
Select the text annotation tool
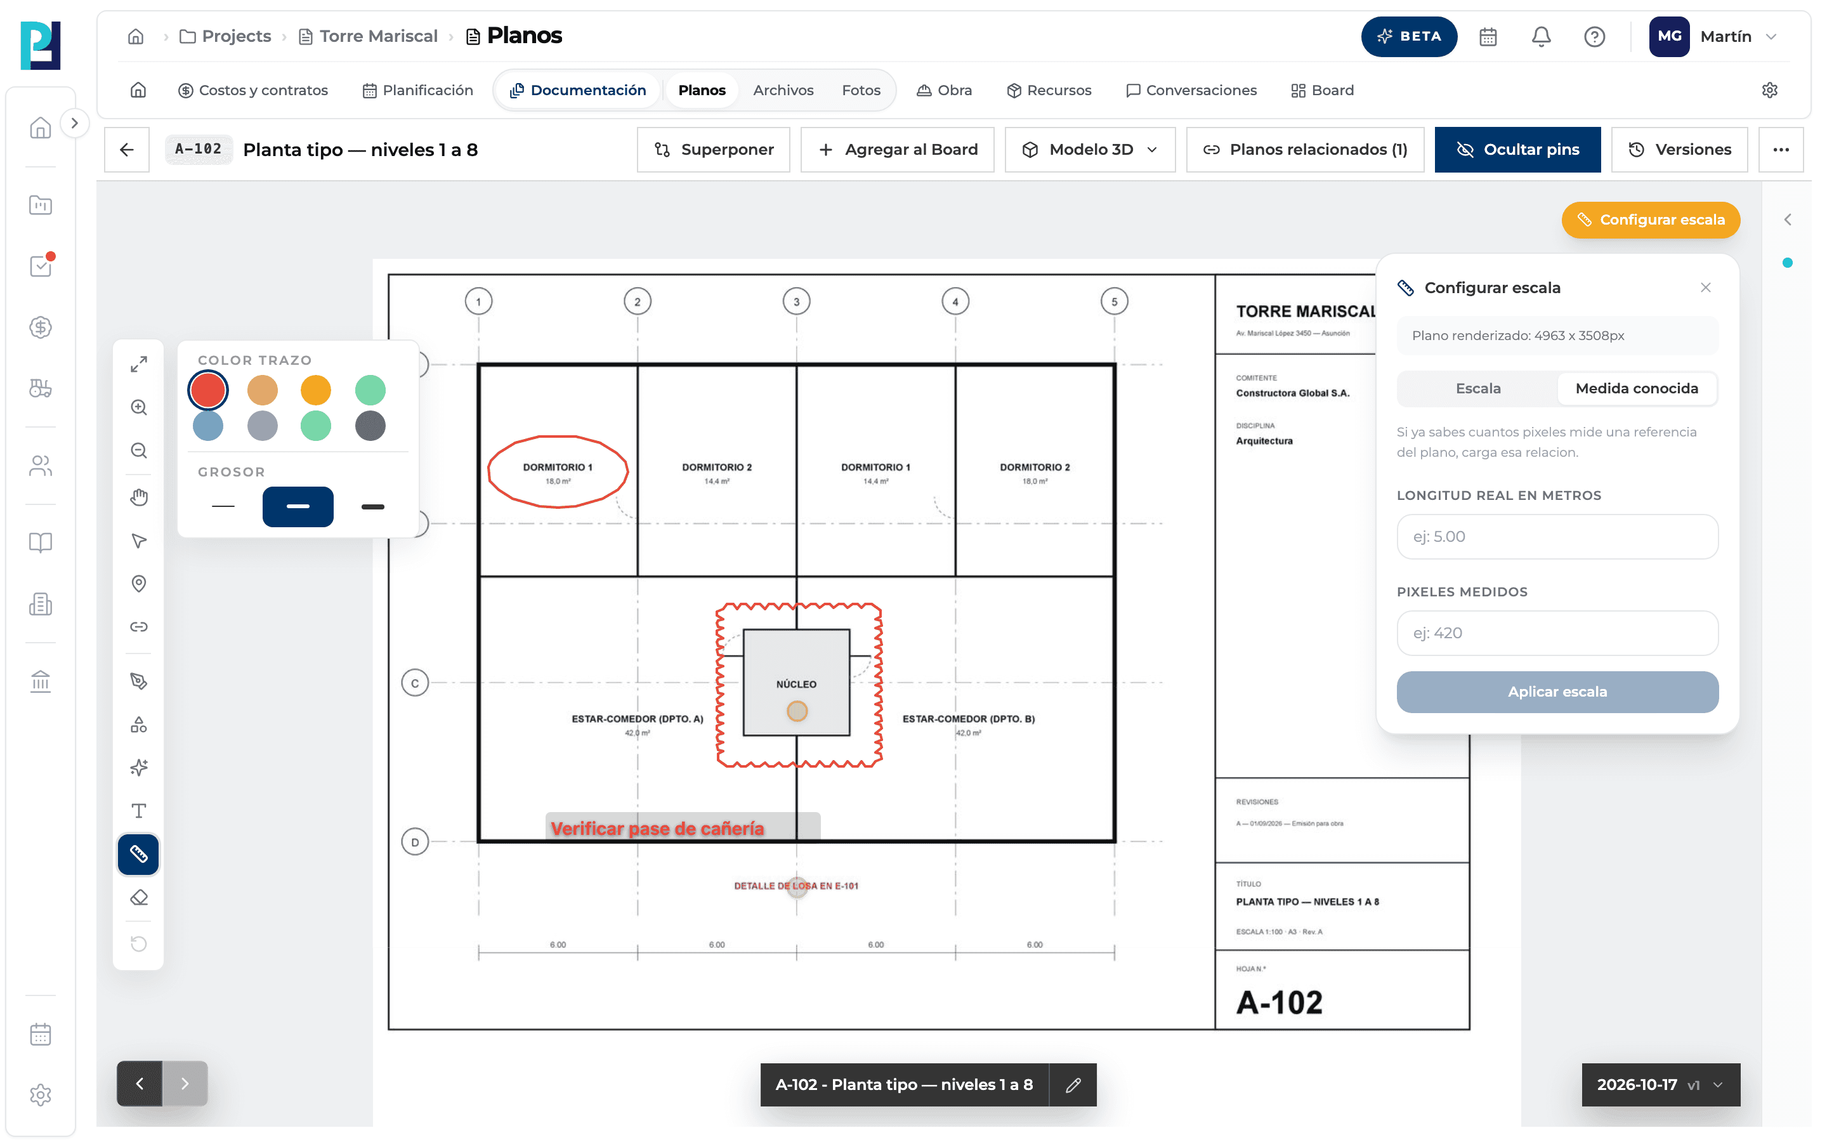coord(138,811)
